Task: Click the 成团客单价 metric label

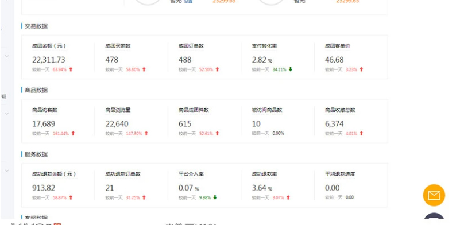Action: [x=337, y=46]
